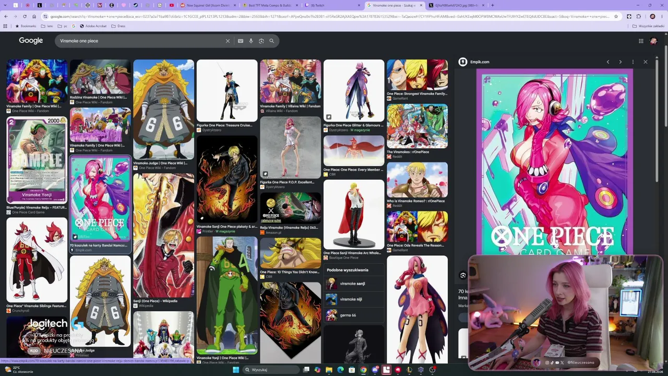Open more options in image preview panel
Screen dimensions: 668x376
(x=633, y=62)
